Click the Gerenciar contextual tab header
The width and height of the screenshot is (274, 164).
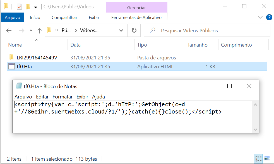point(136,8)
